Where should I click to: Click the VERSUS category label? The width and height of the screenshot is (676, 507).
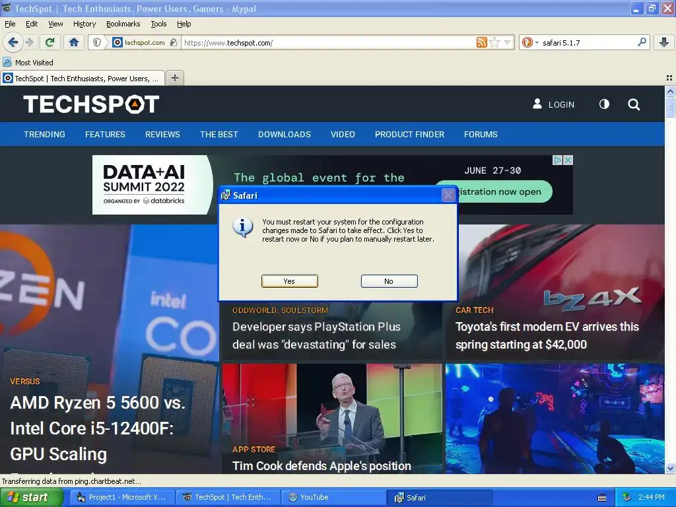click(x=25, y=382)
